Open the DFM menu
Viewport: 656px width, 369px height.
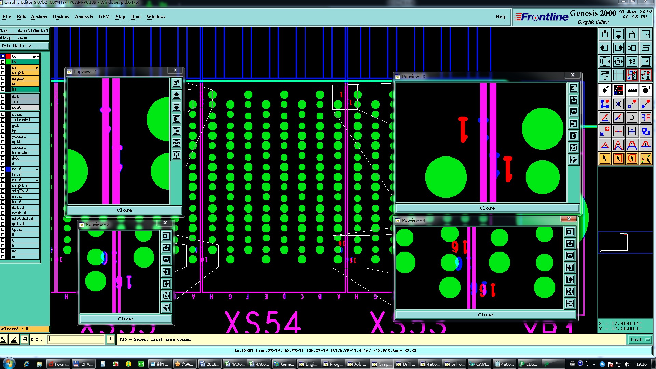click(x=104, y=17)
